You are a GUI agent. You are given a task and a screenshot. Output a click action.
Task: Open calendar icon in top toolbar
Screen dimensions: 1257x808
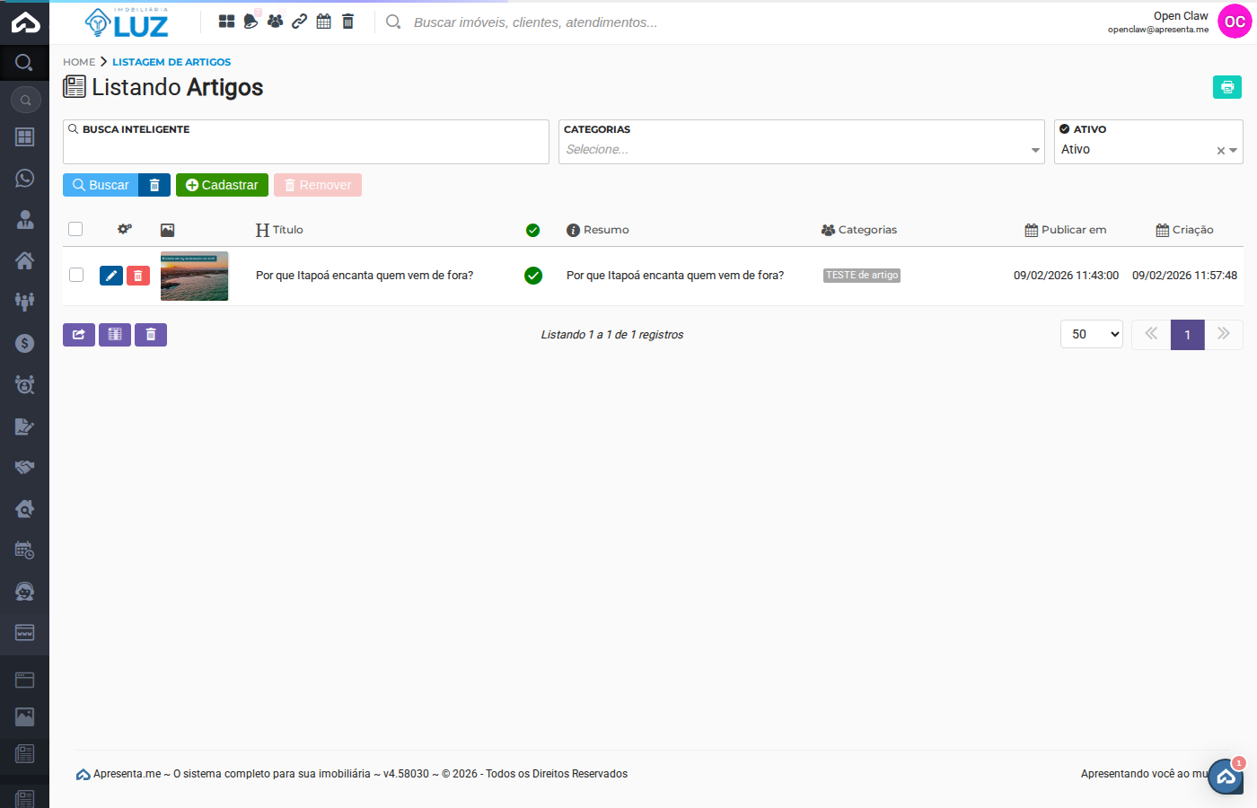tap(323, 21)
